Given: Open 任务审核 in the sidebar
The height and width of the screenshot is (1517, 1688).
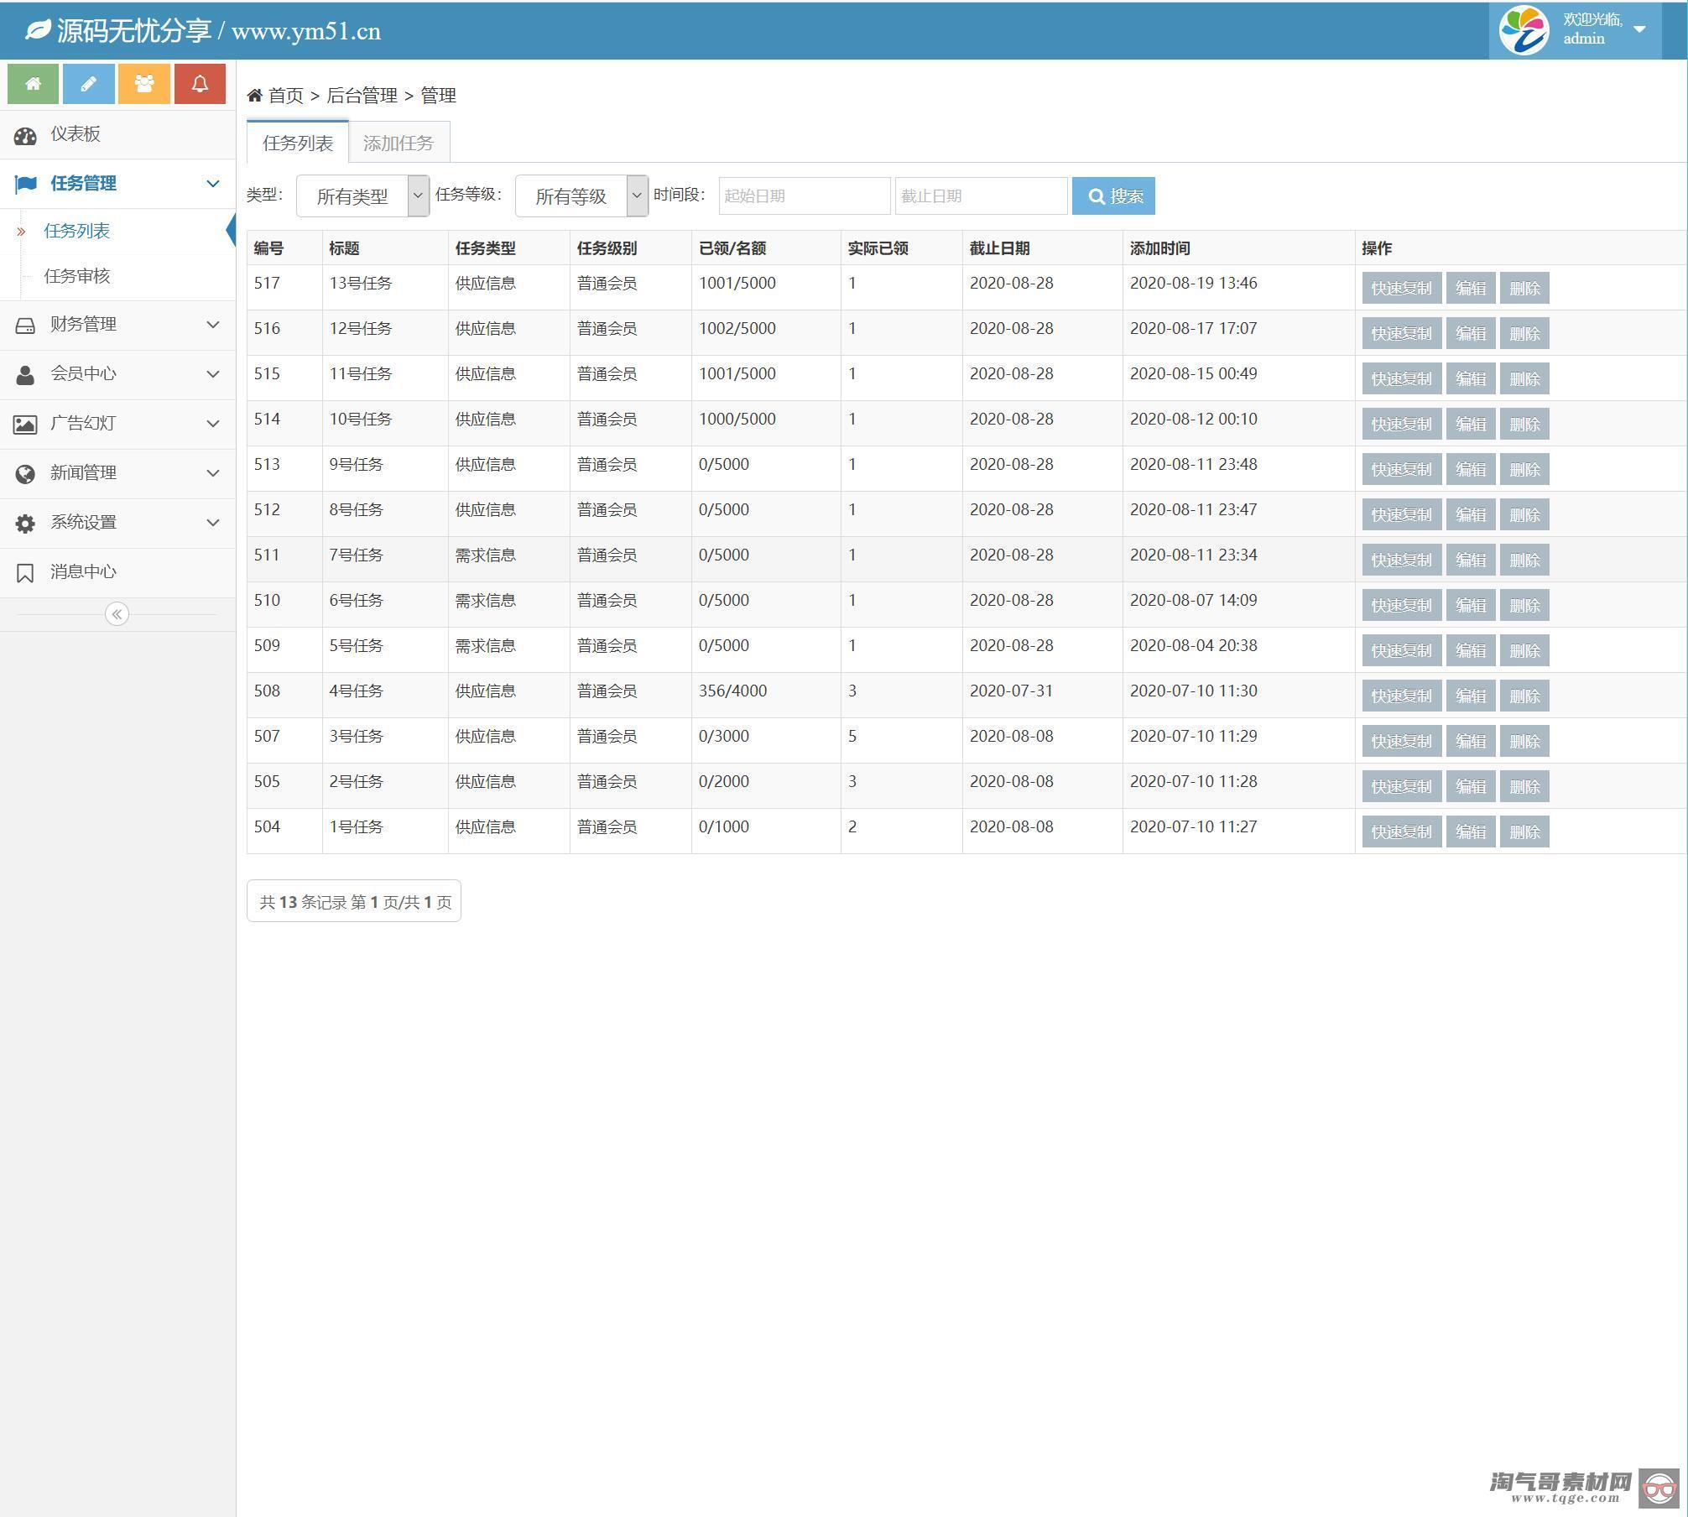Looking at the screenshot, I should tap(77, 276).
